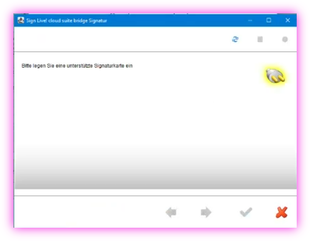Click the greyed-out square toolbar icon
310x241 pixels.
click(x=260, y=39)
